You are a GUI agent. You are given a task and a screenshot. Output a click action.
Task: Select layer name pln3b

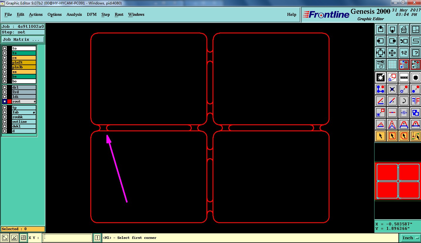(x=24, y=67)
